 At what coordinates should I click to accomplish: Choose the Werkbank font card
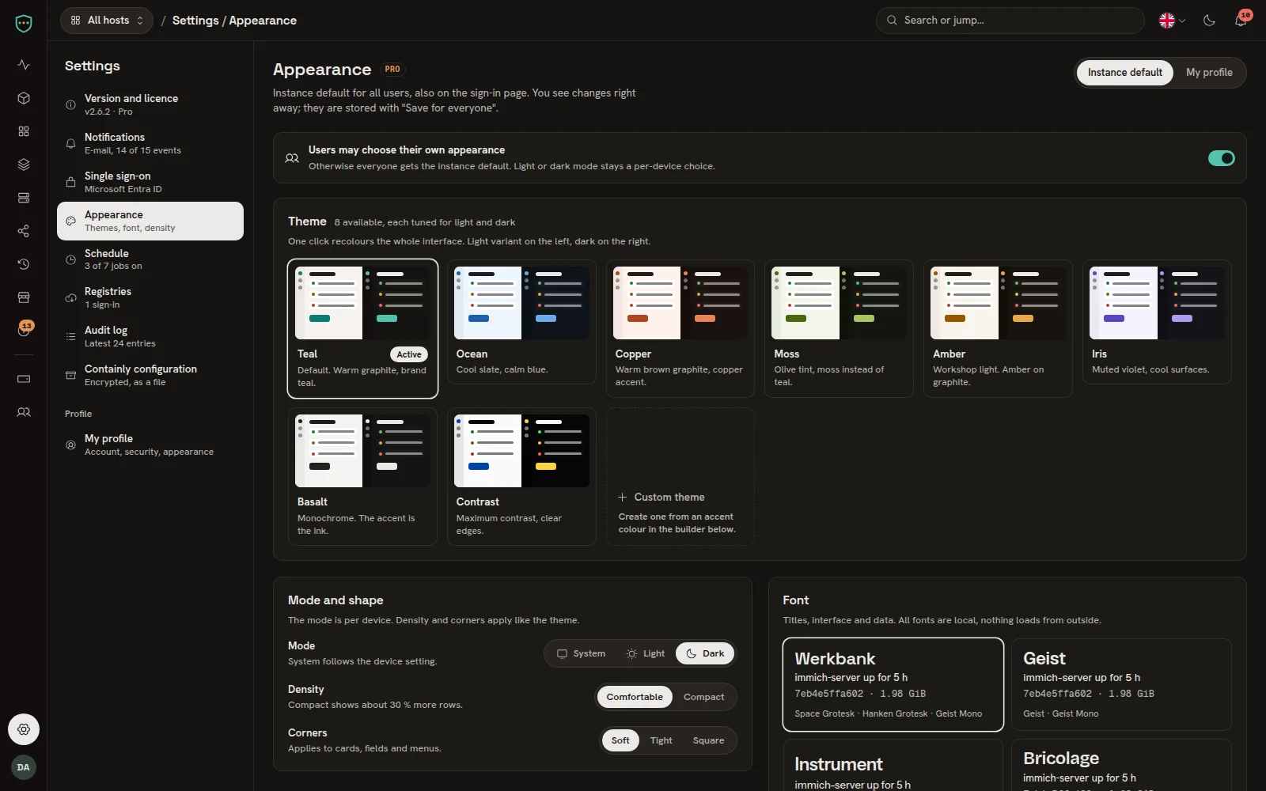click(x=893, y=685)
